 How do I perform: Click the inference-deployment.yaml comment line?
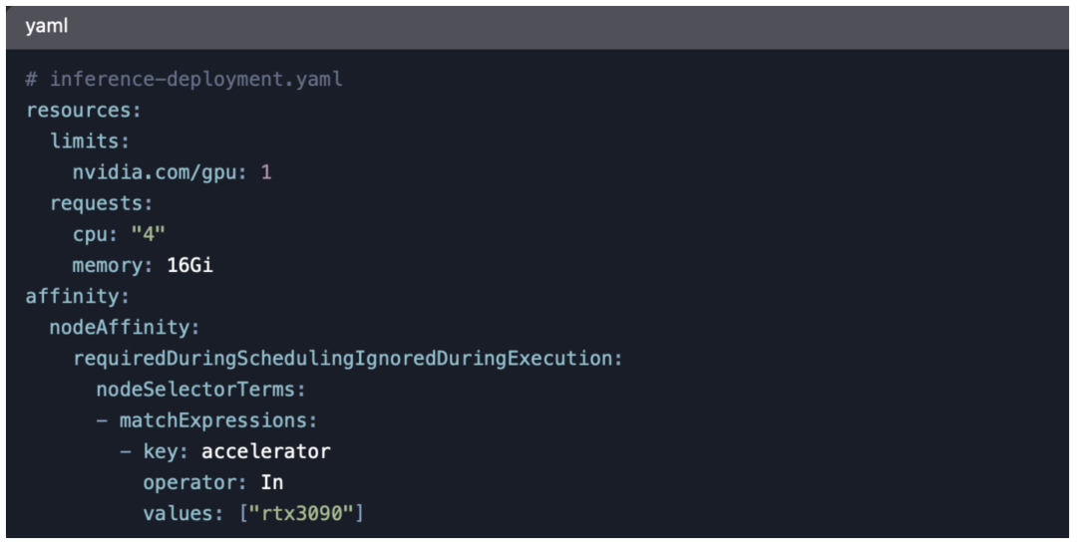pos(183,79)
